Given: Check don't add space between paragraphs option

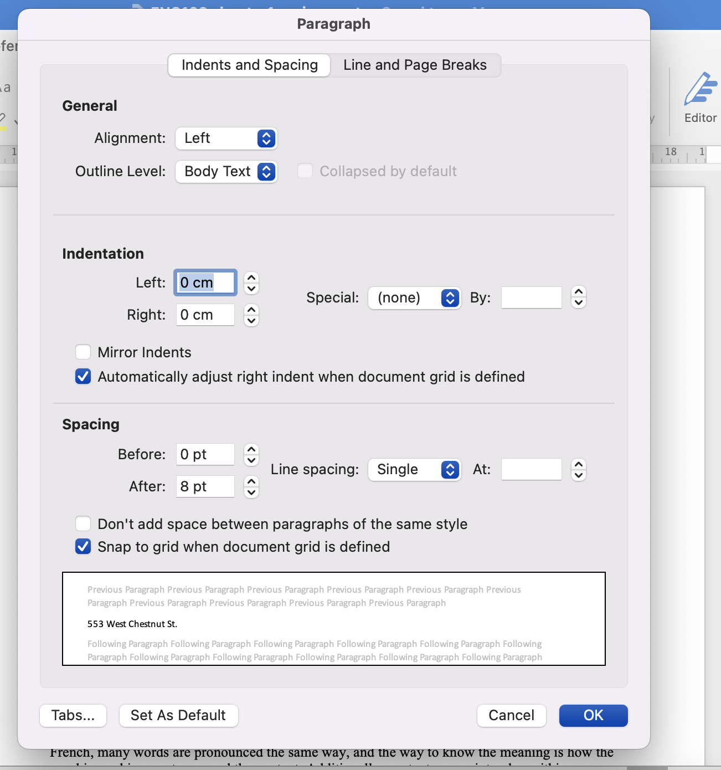Looking at the screenshot, I should (83, 524).
